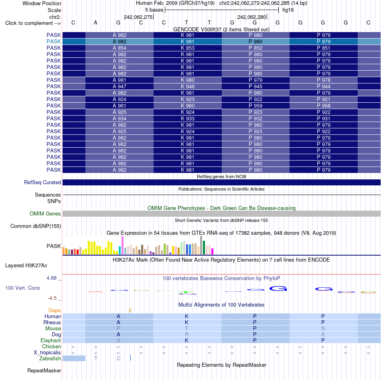Click the PhyloP lower limit '-4.5'
This screenshot has width=381, height=380.
pyautogui.click(x=52, y=298)
